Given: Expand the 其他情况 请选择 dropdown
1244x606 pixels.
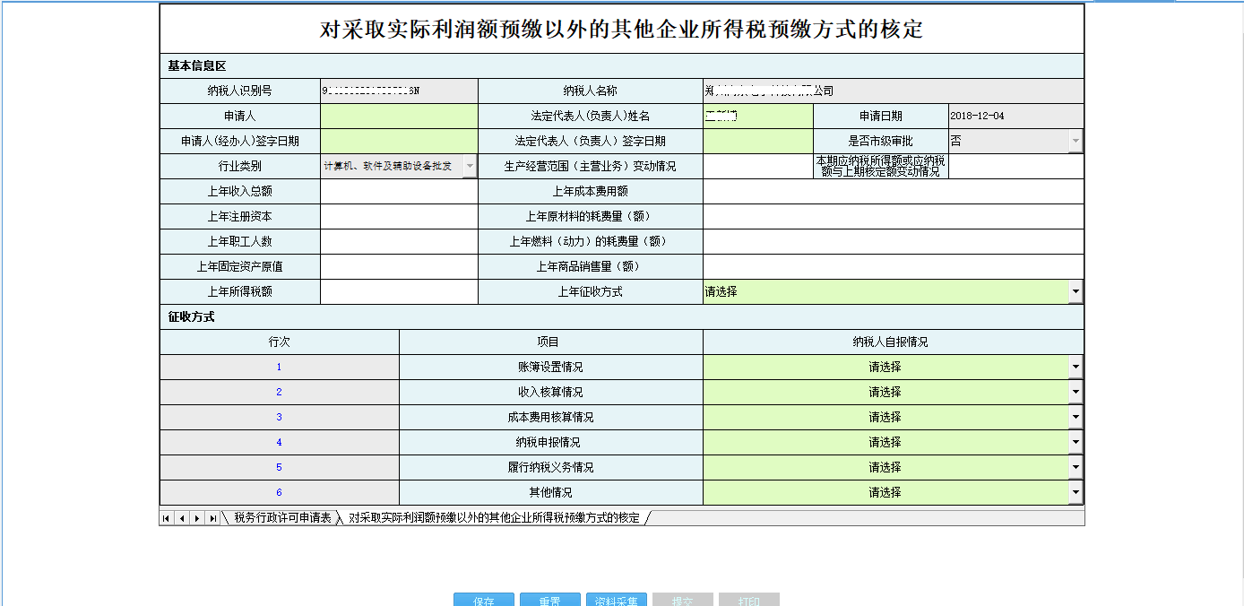Looking at the screenshot, I should click(1075, 491).
